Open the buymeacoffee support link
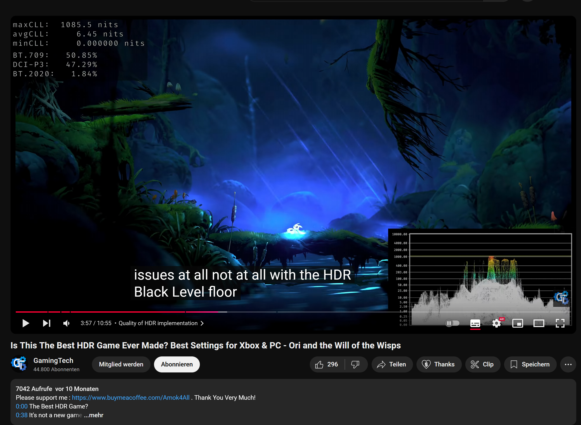Viewport: 581px width, 425px height. tap(131, 397)
